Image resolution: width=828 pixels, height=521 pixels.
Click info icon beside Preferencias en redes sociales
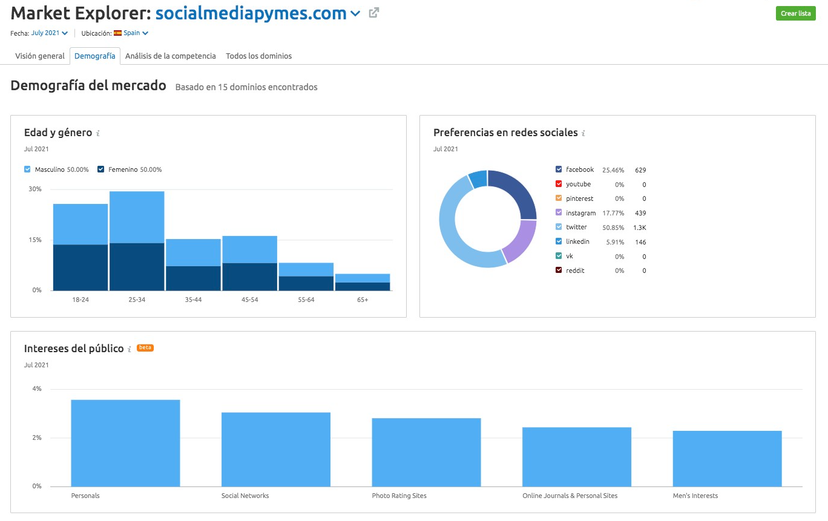583,133
